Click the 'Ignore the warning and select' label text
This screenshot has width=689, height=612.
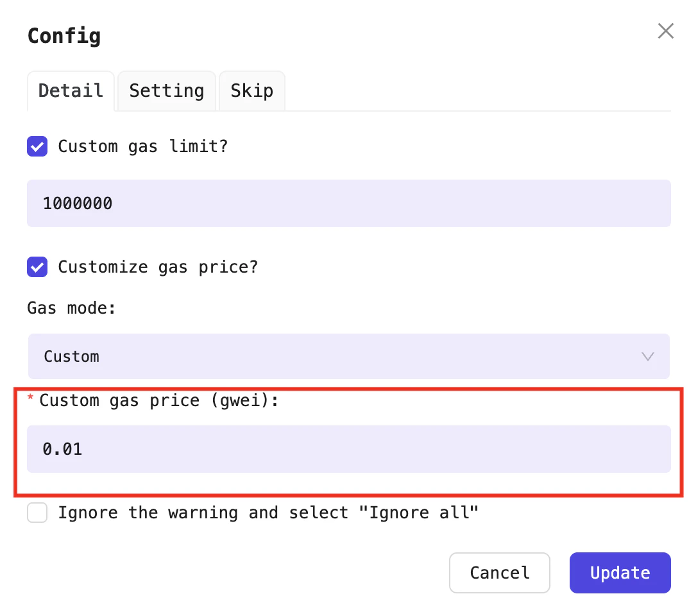pyautogui.click(x=268, y=513)
